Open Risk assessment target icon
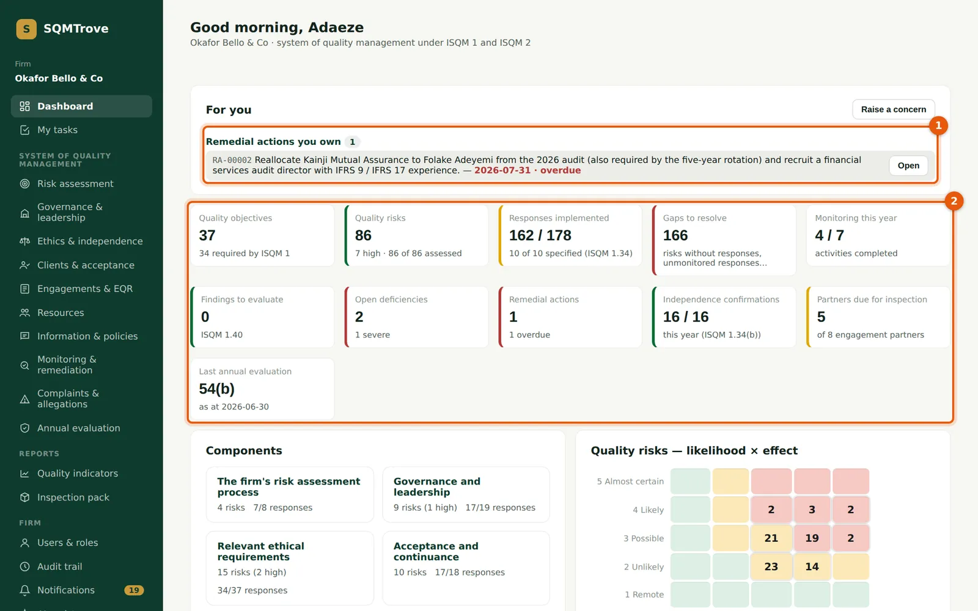 pyautogui.click(x=24, y=184)
